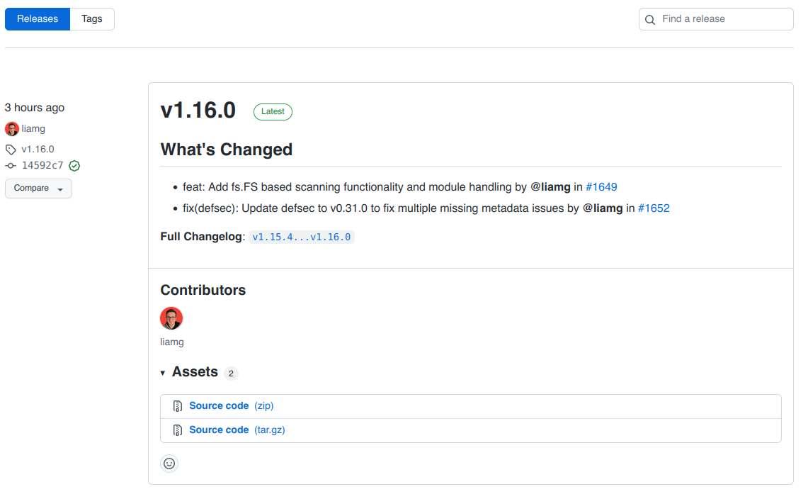Click the Assets count badge
This screenshot has width=808, height=494.
pos(230,372)
